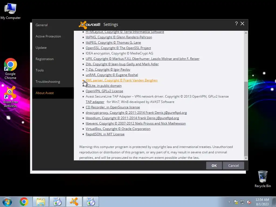Open the RapidJSON MIT License link

105,134
